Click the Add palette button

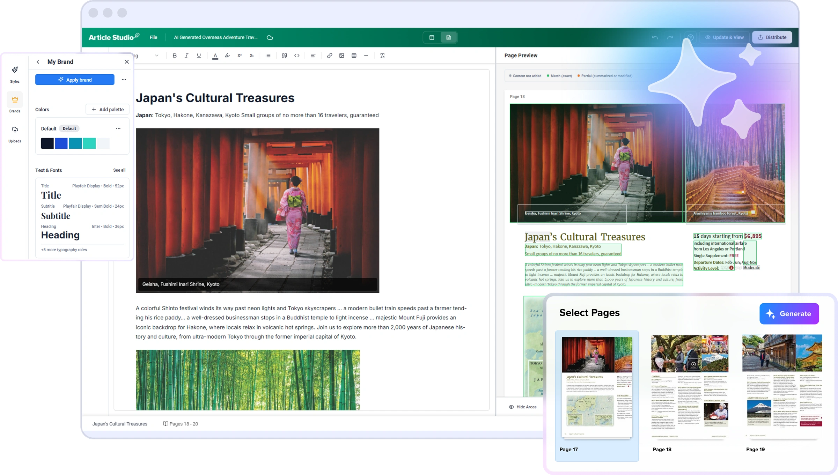[108, 109]
